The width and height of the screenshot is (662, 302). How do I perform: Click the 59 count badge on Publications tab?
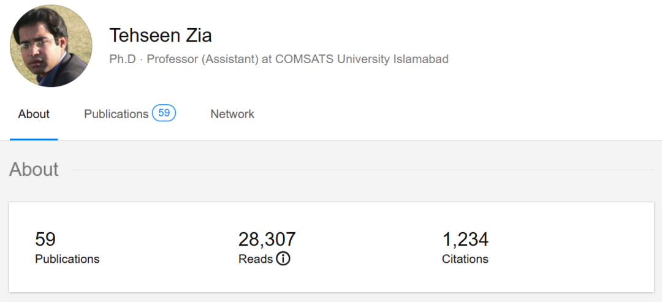(x=164, y=113)
